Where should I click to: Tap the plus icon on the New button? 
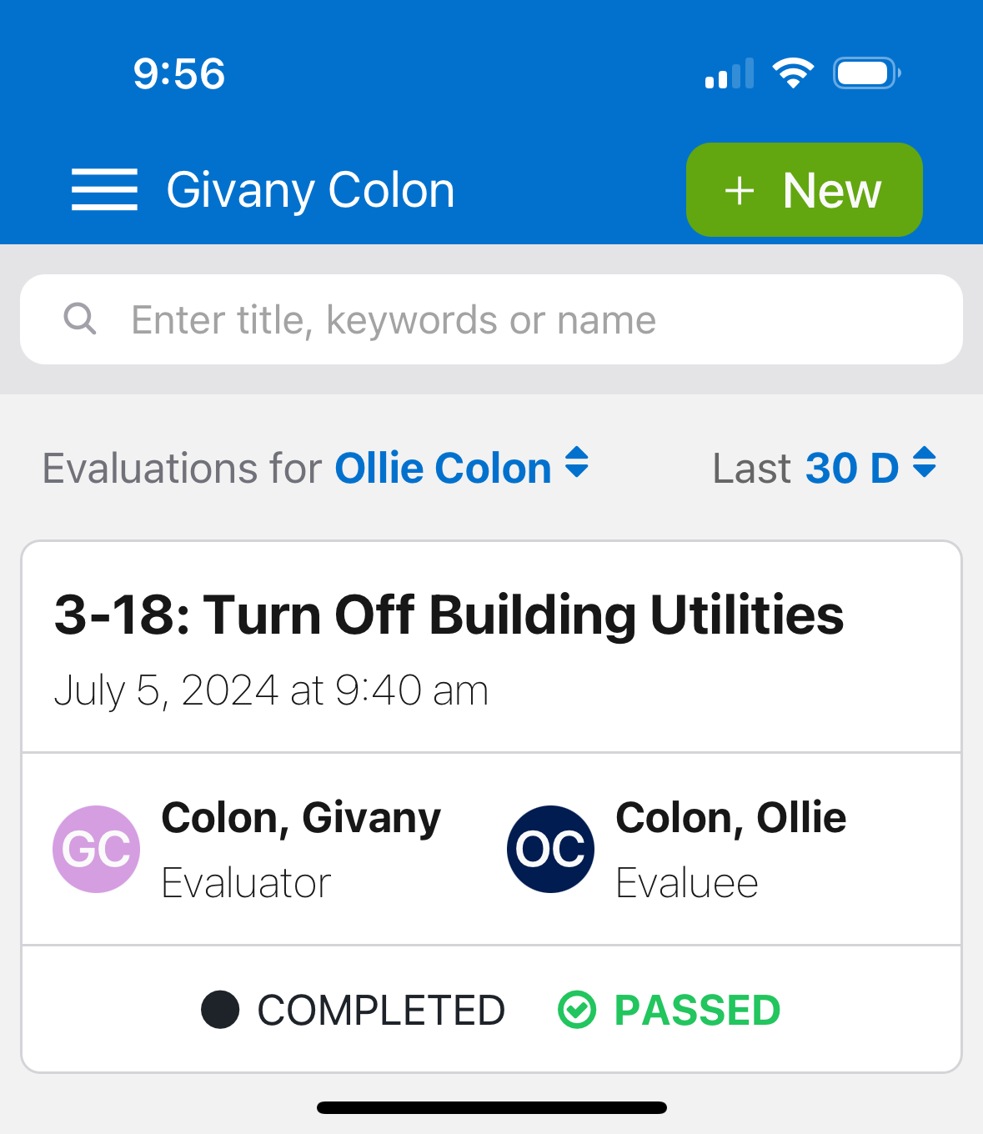[740, 189]
